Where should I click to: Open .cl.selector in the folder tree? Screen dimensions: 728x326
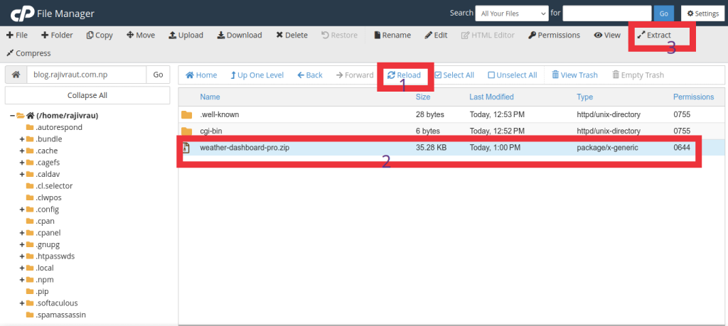pos(54,186)
